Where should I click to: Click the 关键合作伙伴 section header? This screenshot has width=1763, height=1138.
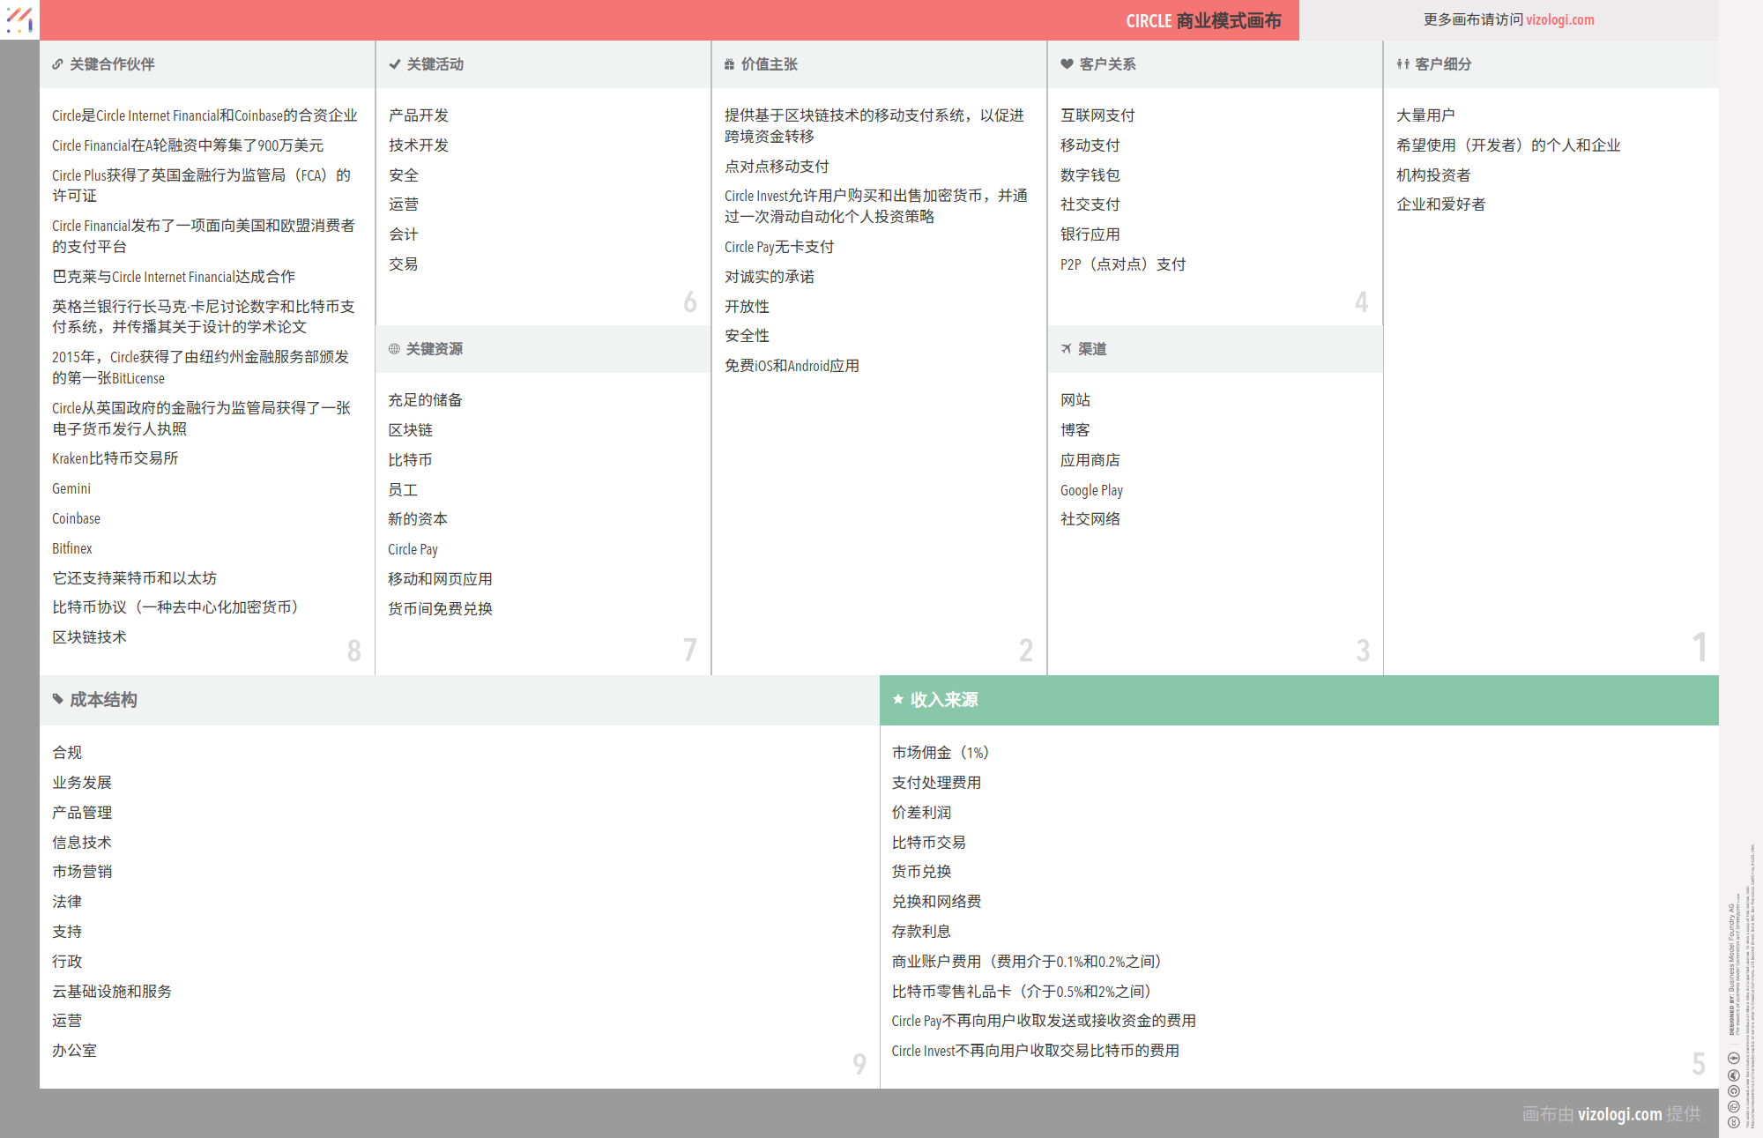coord(112,64)
